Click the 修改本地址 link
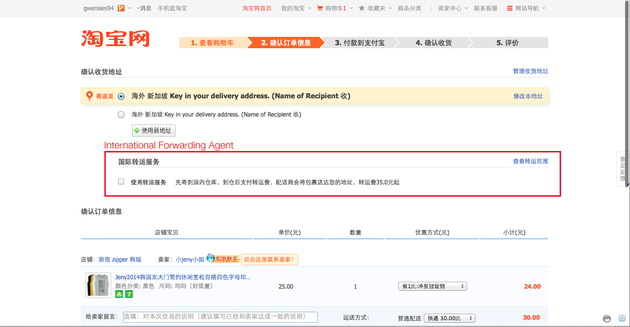Screen dimensions: 630x327 coord(528,96)
